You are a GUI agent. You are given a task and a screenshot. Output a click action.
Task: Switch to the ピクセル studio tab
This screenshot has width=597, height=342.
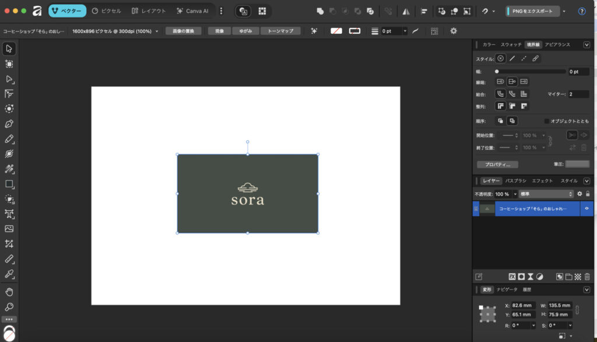[107, 11]
